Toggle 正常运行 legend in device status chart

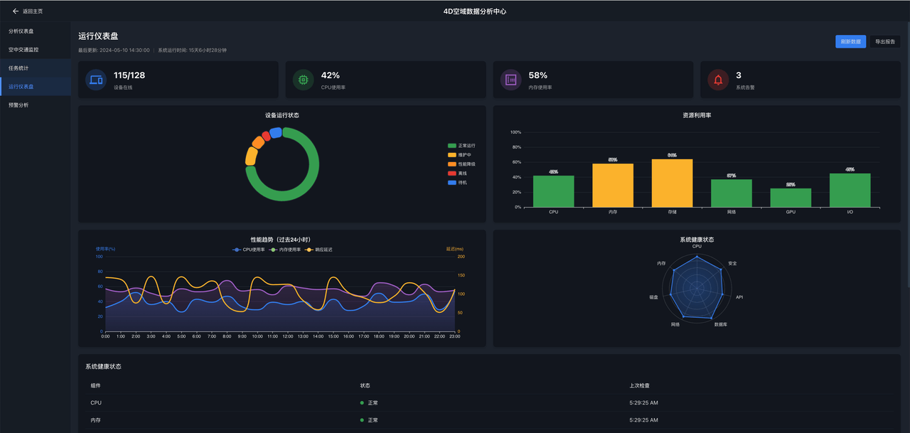(461, 146)
